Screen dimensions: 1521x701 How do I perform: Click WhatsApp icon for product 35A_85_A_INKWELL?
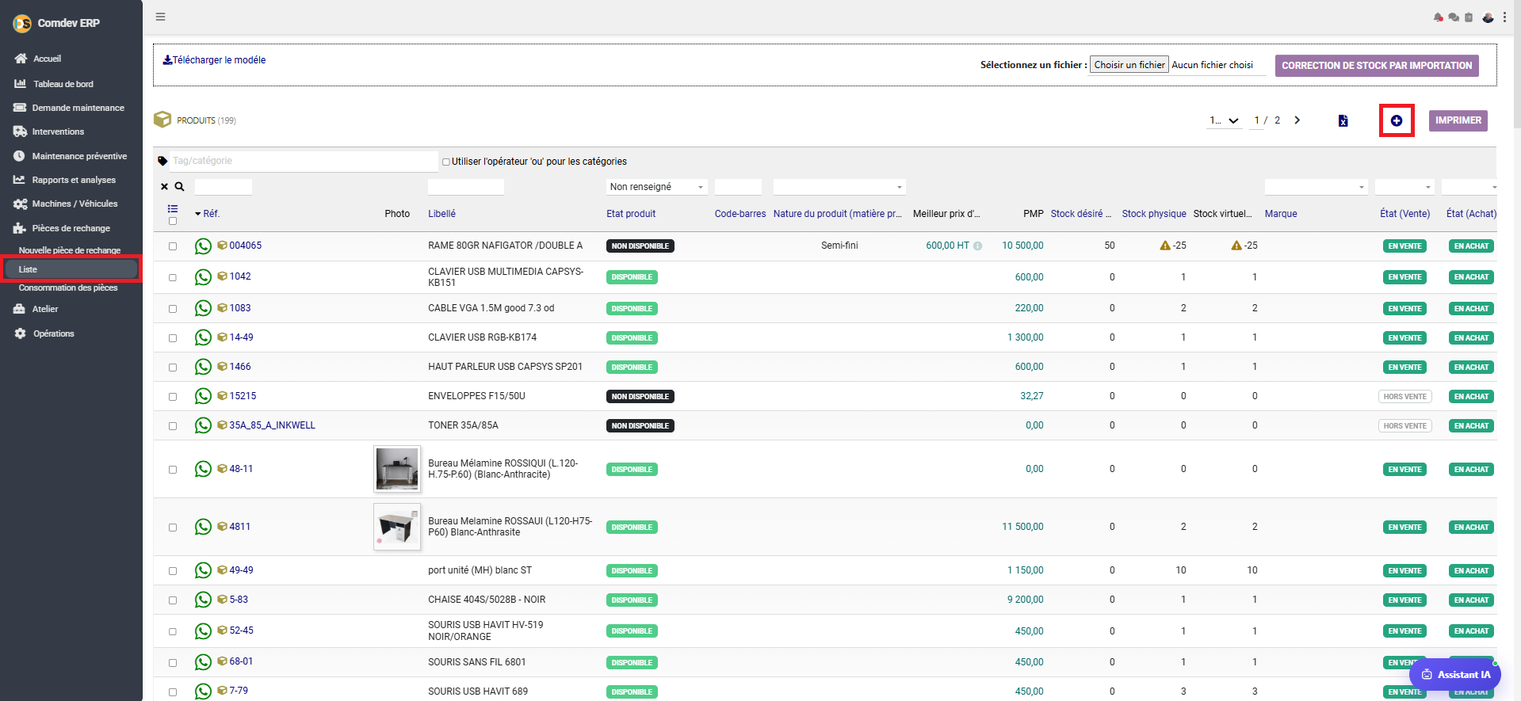(203, 425)
